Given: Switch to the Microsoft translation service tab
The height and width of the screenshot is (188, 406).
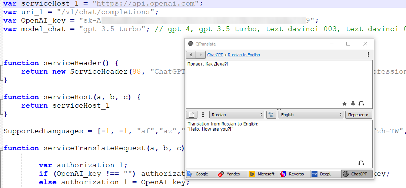Looking at the screenshot, I should 264,174.
